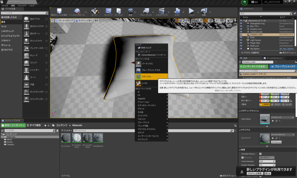Open the Cinematics toolbar icon
The width and height of the screenshot is (297, 178).
(x=162, y=12)
